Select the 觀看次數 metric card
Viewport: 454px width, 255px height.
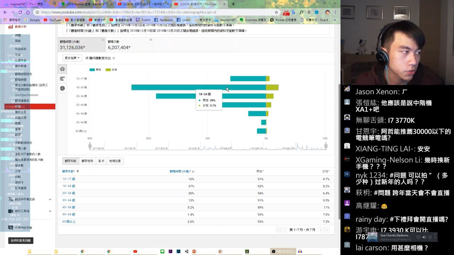click(130, 45)
